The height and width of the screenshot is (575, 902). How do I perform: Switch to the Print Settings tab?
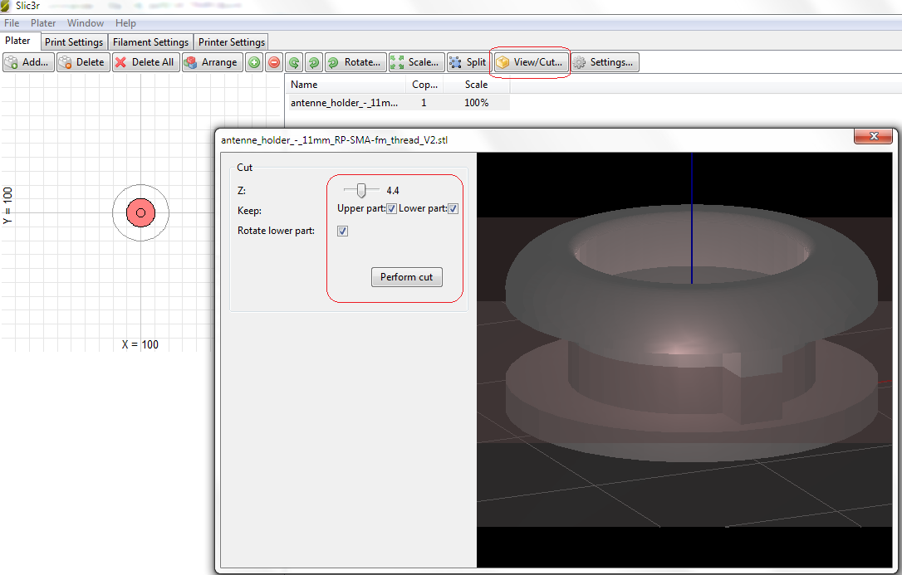[74, 42]
